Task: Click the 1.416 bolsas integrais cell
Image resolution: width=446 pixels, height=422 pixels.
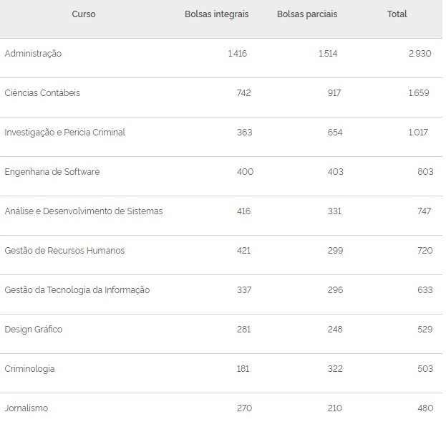Action: 237,54
